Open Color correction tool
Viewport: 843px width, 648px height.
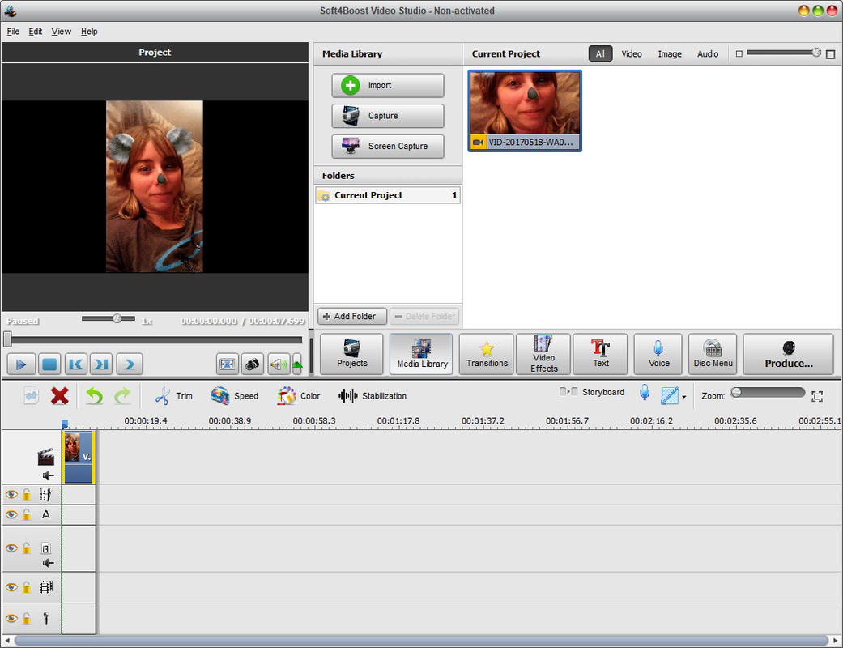pos(298,396)
